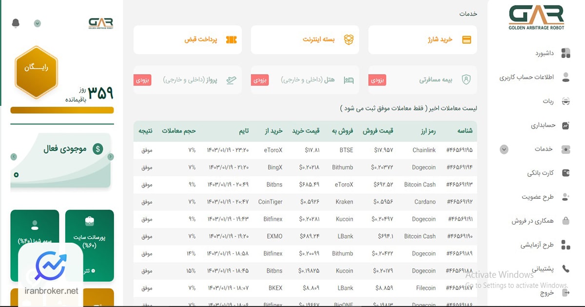
Task: Click the accounting chart icon in sidebar
Action: click(565, 125)
